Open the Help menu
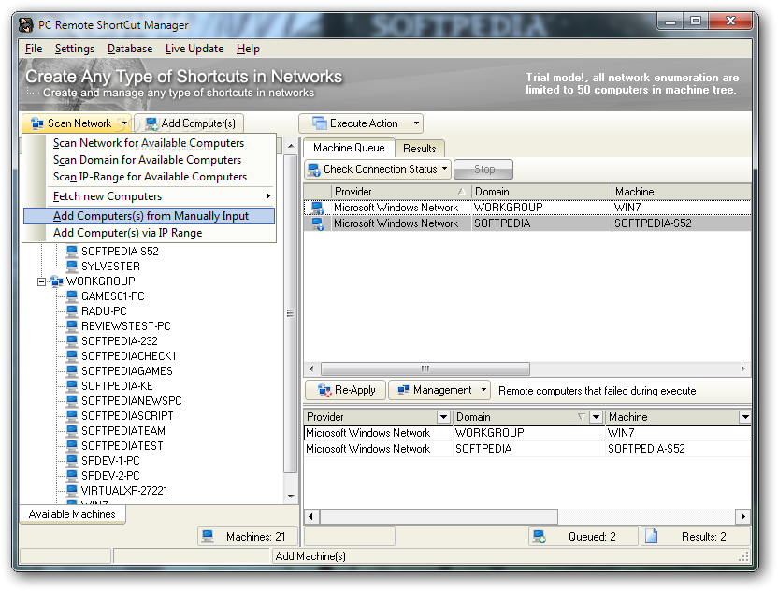Screen dimensions: 778x591 point(248,49)
